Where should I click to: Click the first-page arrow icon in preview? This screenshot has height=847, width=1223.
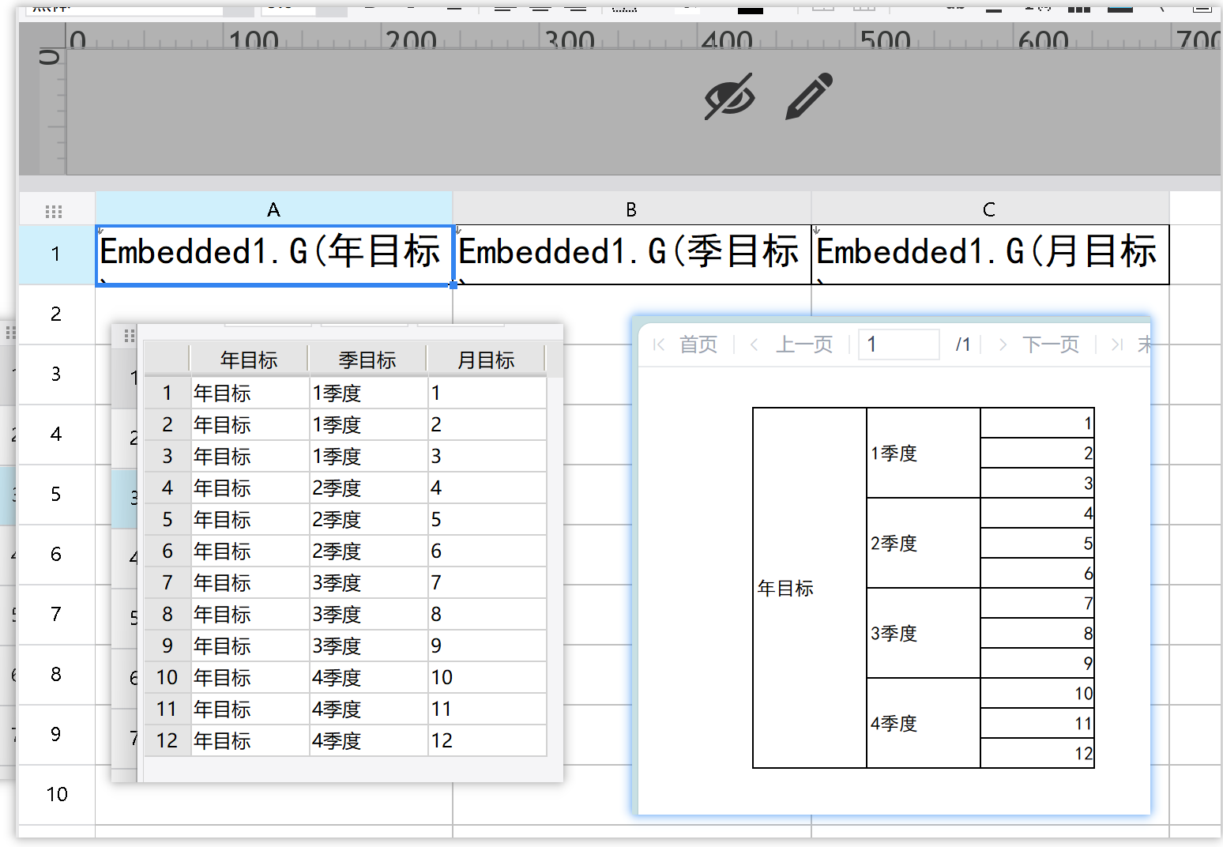click(x=659, y=344)
